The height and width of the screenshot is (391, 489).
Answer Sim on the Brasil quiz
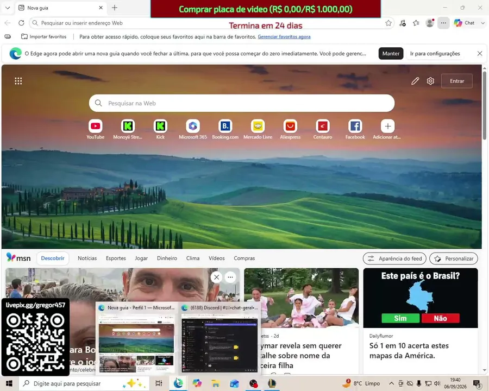[400, 318]
